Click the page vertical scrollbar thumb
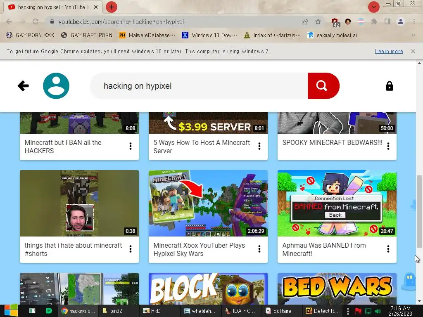 (x=419, y=211)
